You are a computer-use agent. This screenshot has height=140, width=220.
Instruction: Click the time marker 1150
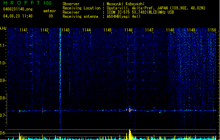coord(212,30)
